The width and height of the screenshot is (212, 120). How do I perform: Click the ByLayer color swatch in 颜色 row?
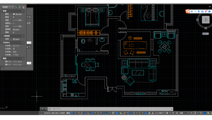14,14
